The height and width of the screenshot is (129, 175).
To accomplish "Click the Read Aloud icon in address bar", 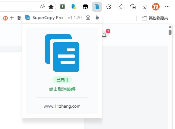I will (x=42, y=7).
